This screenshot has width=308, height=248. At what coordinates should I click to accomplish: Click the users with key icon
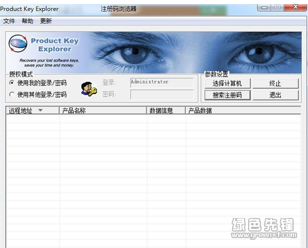coord(89,89)
